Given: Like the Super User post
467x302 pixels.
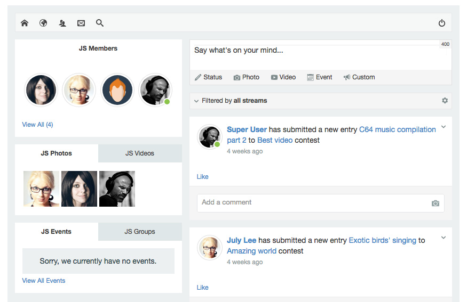Looking at the screenshot, I should tap(202, 176).
